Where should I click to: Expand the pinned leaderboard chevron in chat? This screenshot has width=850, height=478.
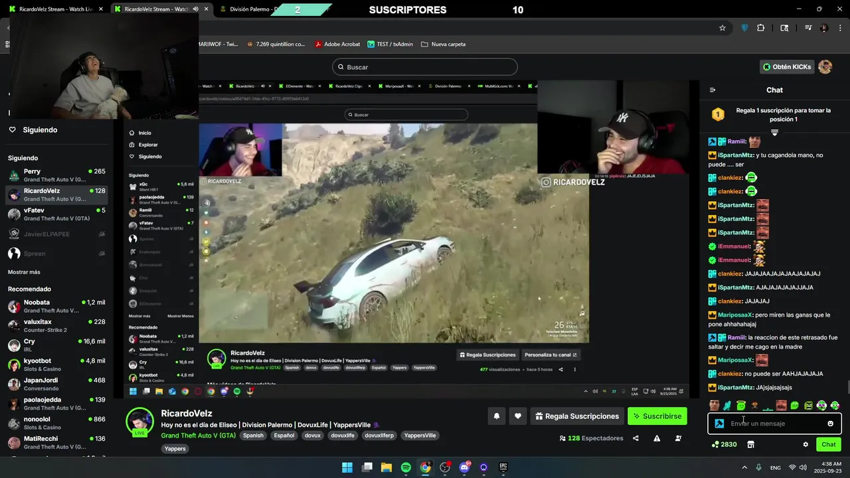(774, 133)
